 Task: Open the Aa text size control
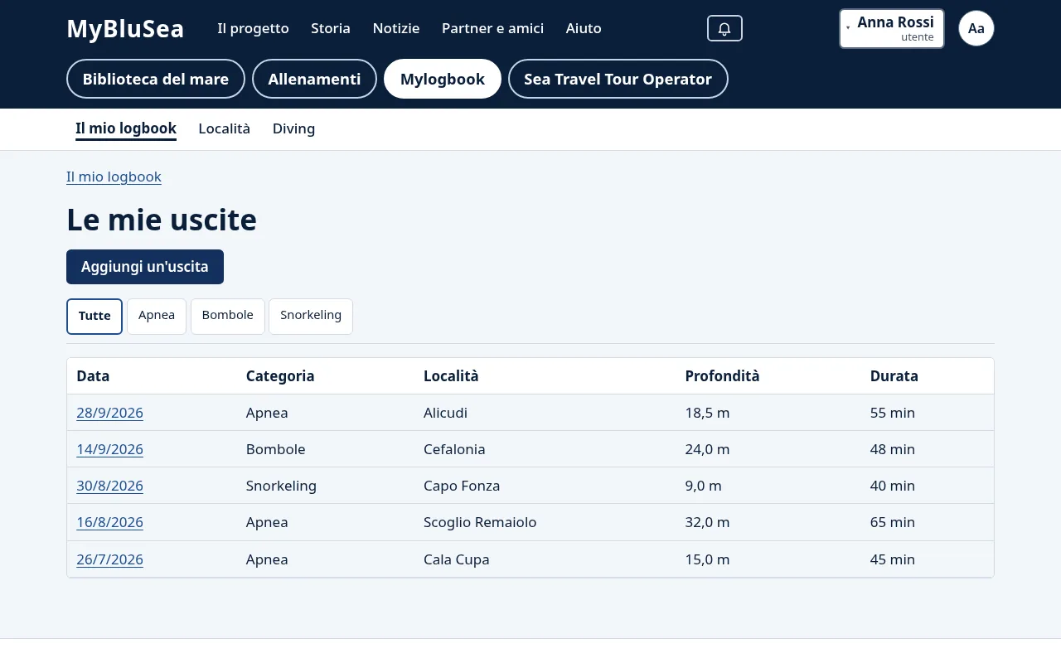pos(976,28)
